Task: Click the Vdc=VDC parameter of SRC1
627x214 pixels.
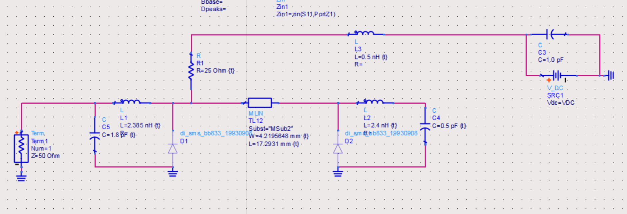Action: click(561, 103)
